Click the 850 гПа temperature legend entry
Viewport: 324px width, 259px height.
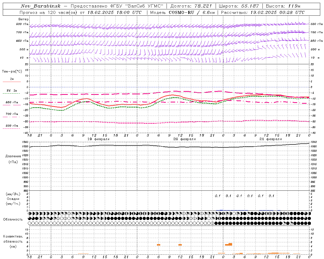tap(12, 102)
